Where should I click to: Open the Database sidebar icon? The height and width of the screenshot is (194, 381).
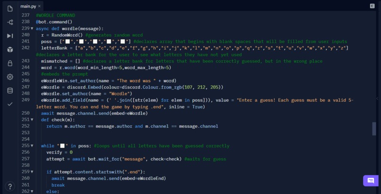tap(10, 90)
